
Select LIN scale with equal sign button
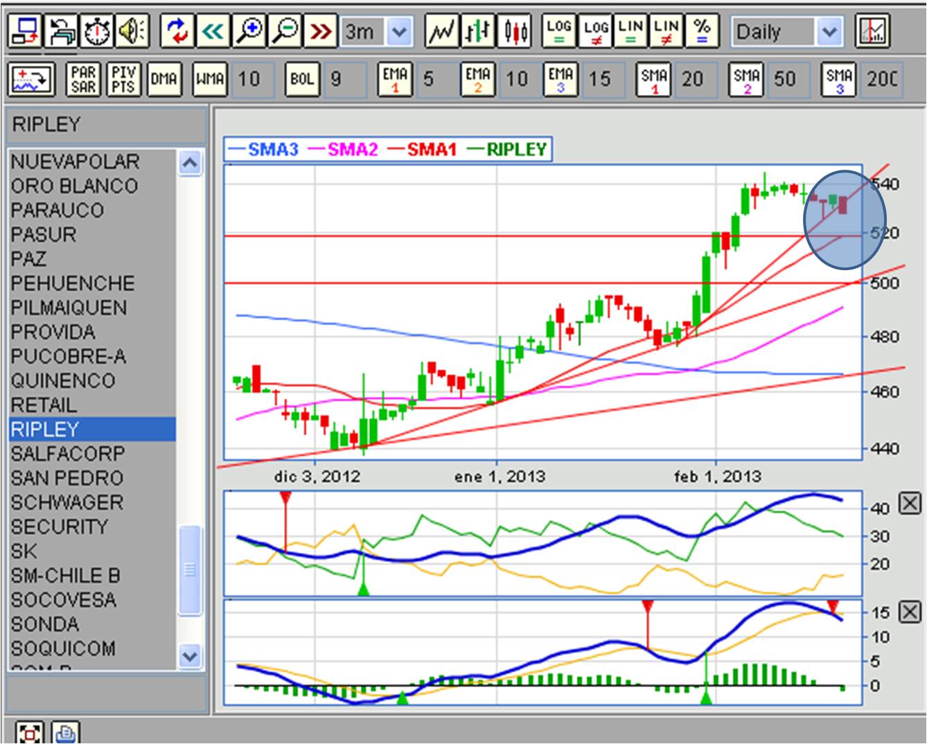[630, 31]
